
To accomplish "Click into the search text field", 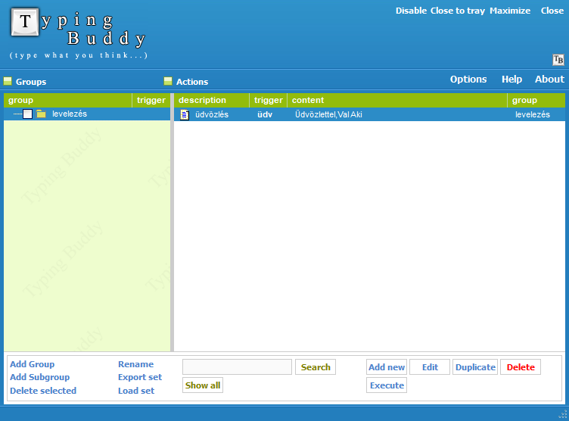I will 237,367.
